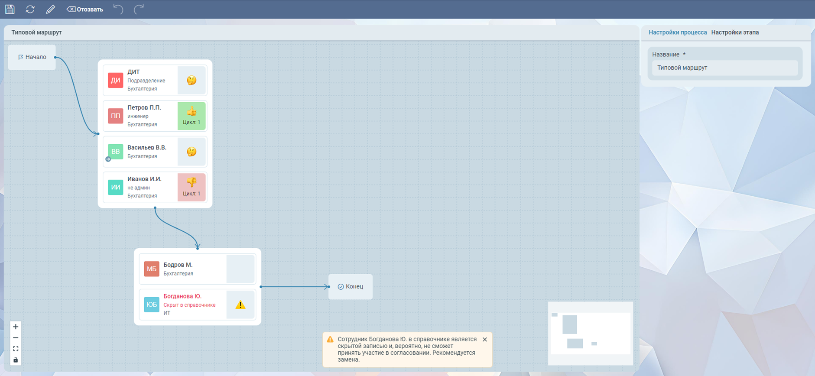
Task: Open the Настройки процесса tab
Action: pyautogui.click(x=677, y=32)
